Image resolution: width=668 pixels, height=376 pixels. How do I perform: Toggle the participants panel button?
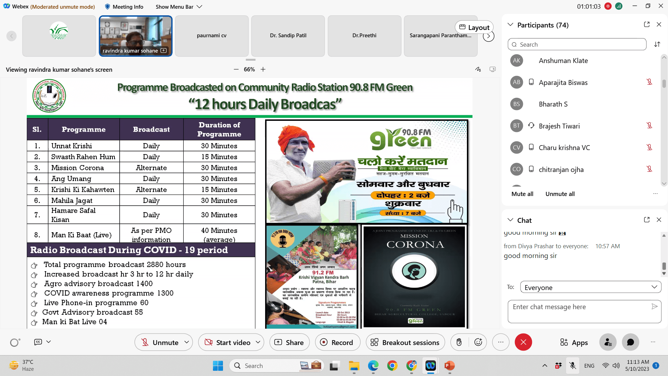pos(608,342)
